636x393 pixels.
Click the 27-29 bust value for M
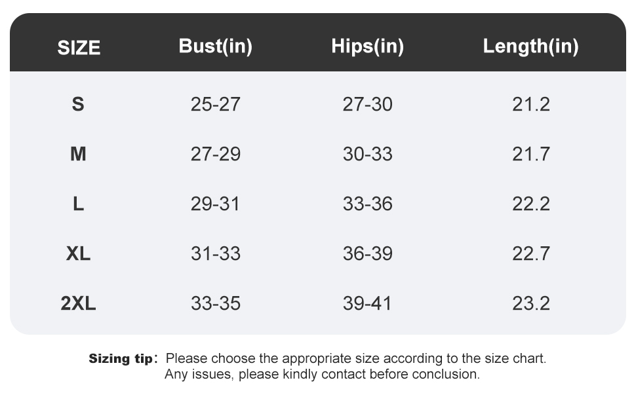[215, 154]
